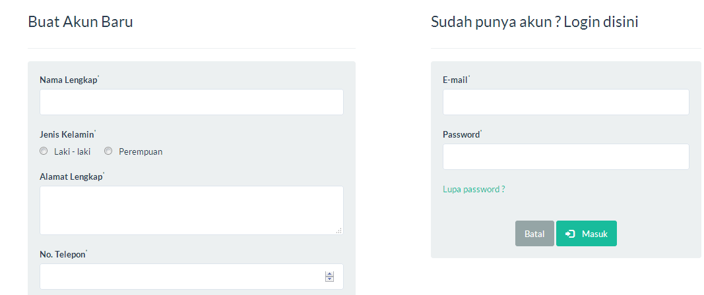Click the No. Telepon field label

[62, 254]
